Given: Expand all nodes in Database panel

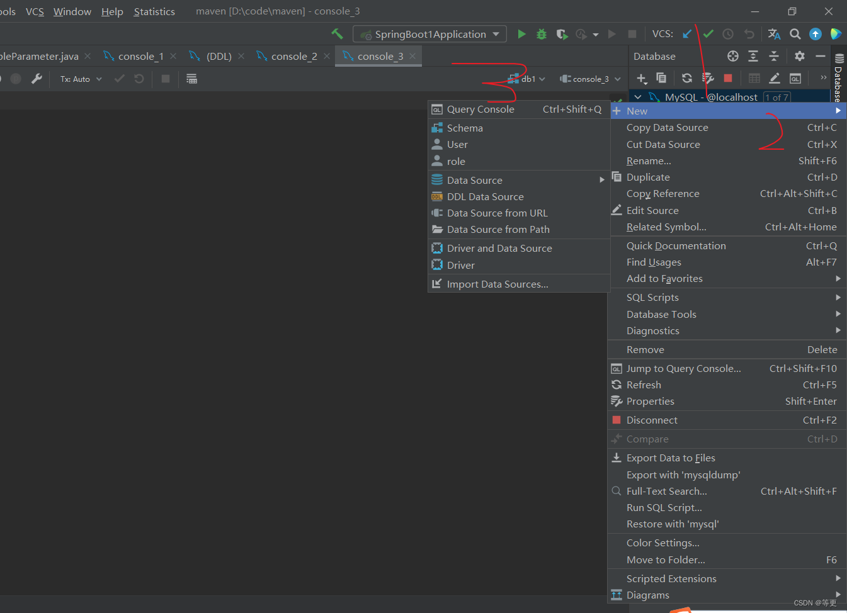Looking at the screenshot, I should click(753, 56).
